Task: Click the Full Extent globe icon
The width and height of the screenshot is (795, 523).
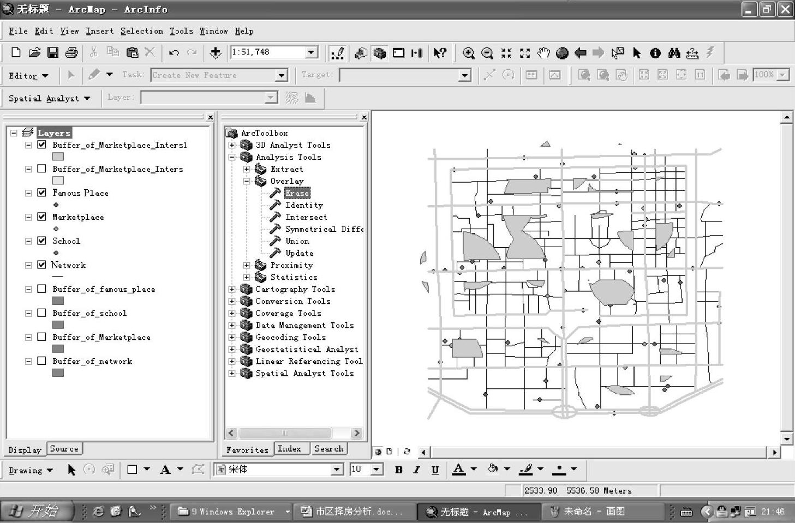Action: pos(562,53)
